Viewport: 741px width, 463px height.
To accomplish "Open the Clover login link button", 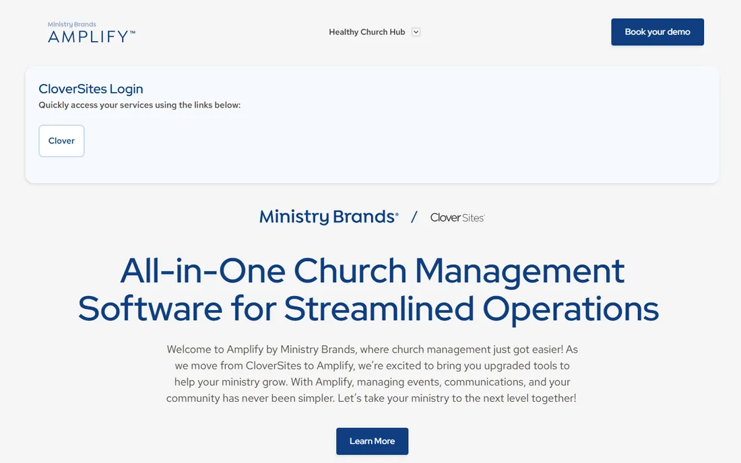I will 61,141.
